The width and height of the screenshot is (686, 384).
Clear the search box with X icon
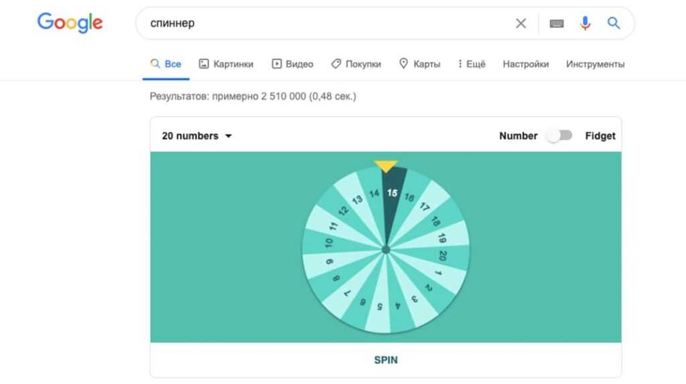coord(521,23)
